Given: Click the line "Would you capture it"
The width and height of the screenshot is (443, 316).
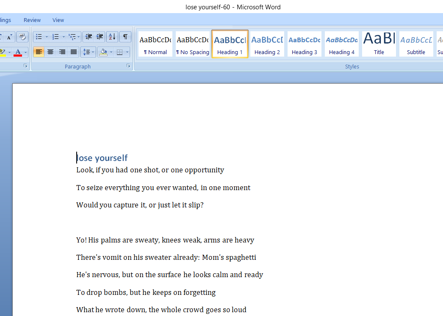Looking at the screenshot, I should click(x=140, y=205).
